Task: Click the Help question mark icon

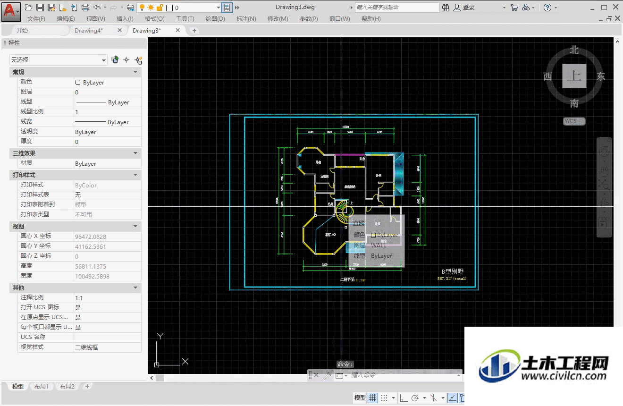Action: click(x=547, y=8)
